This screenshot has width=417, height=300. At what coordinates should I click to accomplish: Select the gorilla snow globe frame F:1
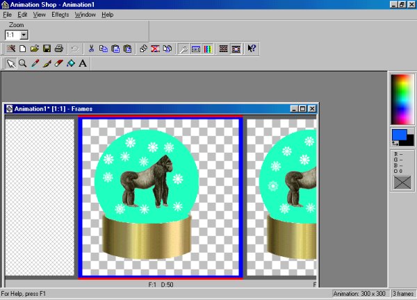(x=161, y=197)
